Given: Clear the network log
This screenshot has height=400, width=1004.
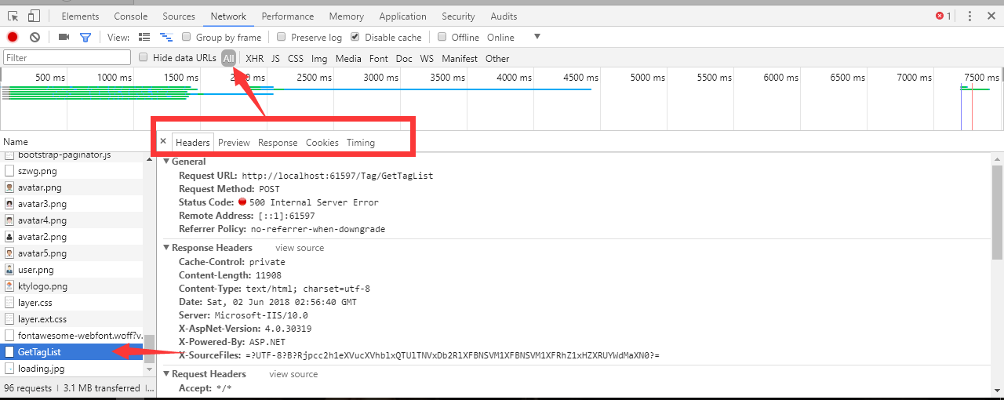Looking at the screenshot, I should point(35,37).
